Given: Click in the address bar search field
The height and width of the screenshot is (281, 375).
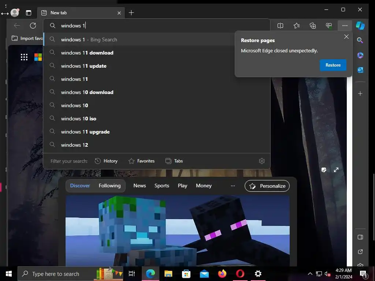Looking at the screenshot, I should pos(157,26).
